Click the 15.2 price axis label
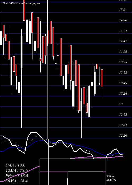The image size is (132, 185). pyautogui.click(x=122, y=10)
